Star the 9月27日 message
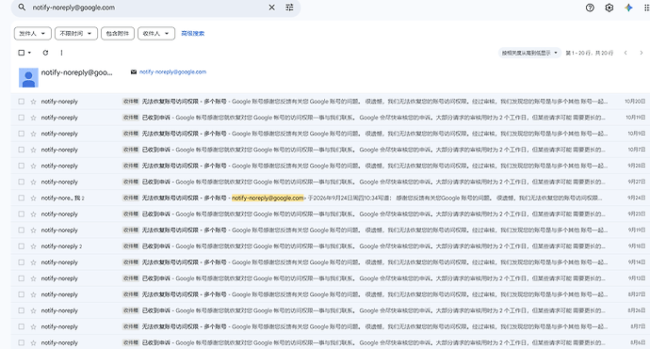Viewport: 650px width, 349px height. [x=33, y=182]
